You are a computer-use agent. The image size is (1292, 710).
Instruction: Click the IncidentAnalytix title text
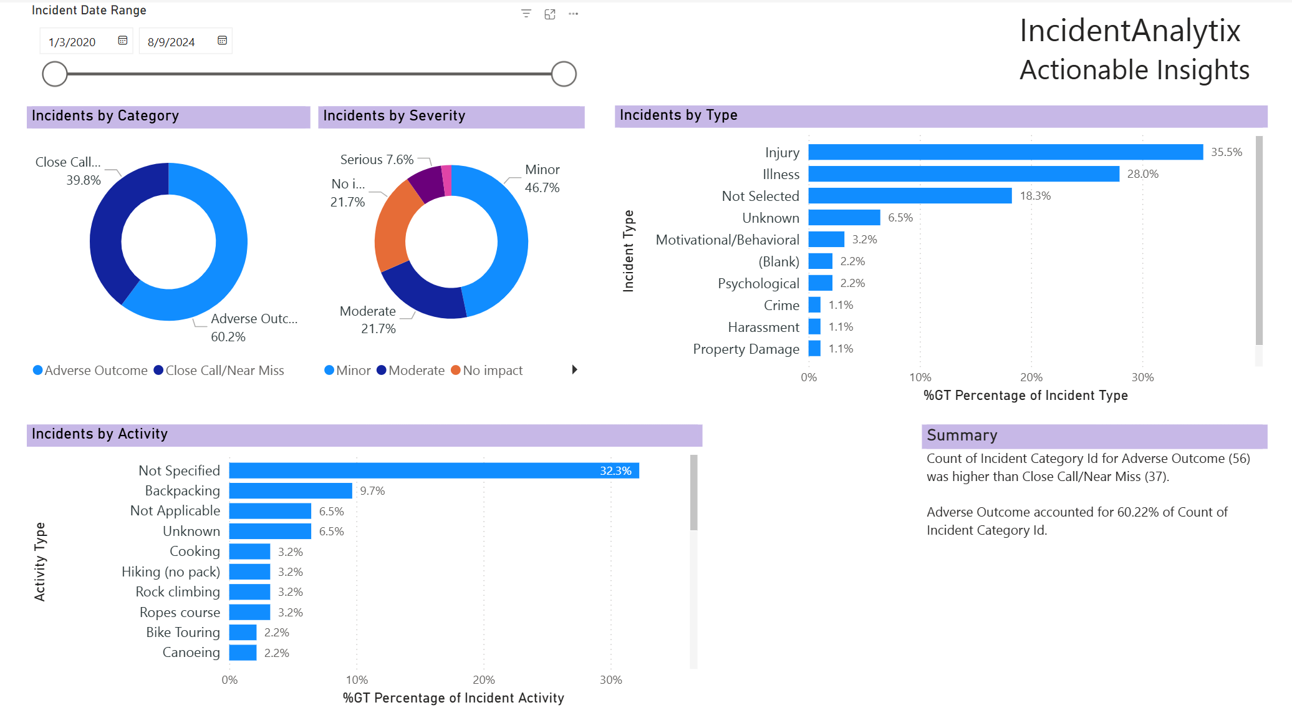pos(1130,31)
